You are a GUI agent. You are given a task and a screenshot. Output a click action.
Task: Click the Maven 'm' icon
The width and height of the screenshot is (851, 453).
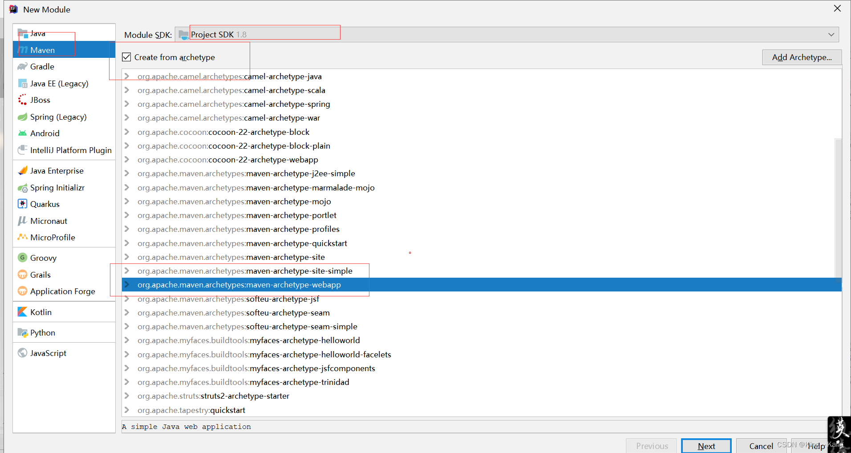(23, 50)
